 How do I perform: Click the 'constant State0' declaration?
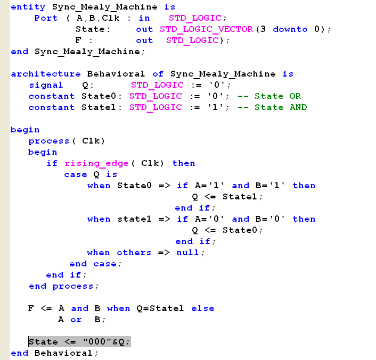pos(128,96)
